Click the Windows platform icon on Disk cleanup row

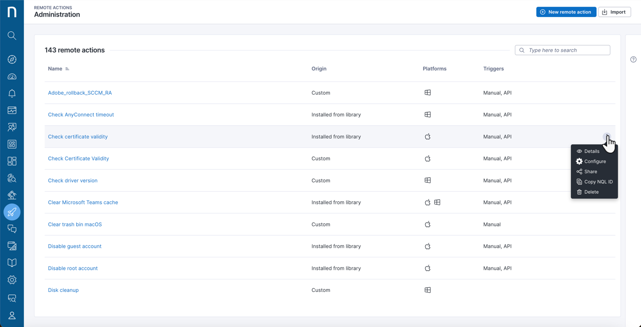(427, 290)
